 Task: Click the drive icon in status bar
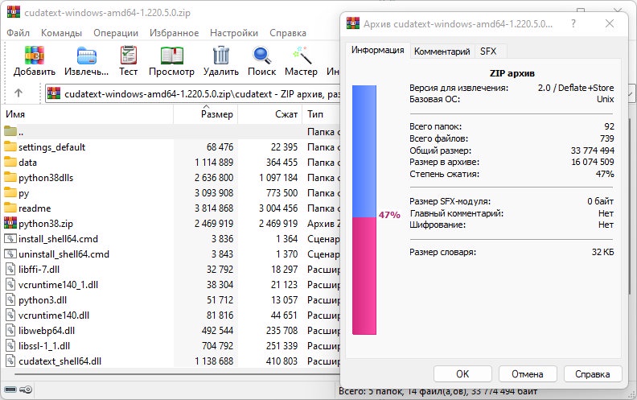(10, 390)
